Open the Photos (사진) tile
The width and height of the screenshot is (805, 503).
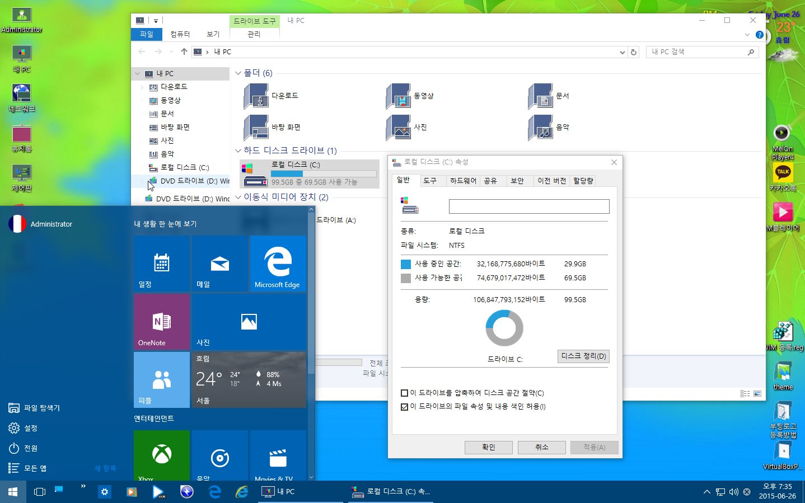coord(249,321)
